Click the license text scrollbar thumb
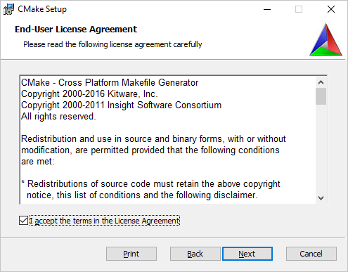The height and width of the screenshot is (272, 348). tap(321, 96)
